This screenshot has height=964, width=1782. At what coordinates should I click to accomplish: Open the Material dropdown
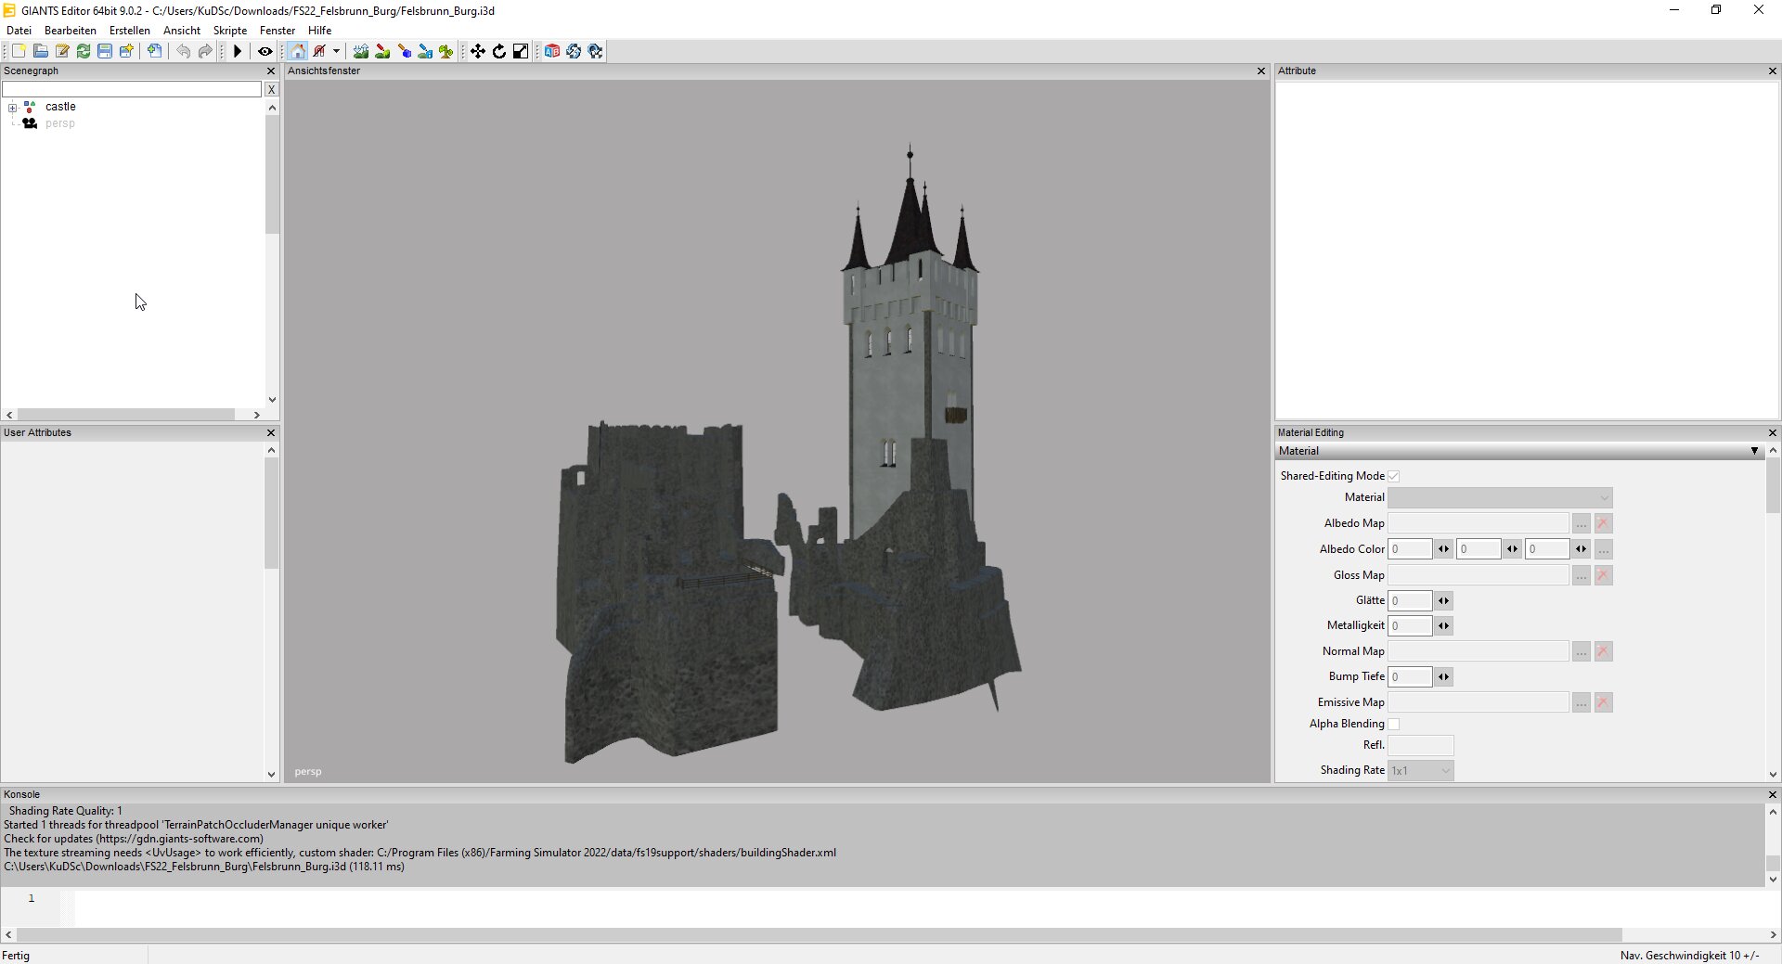1500,497
